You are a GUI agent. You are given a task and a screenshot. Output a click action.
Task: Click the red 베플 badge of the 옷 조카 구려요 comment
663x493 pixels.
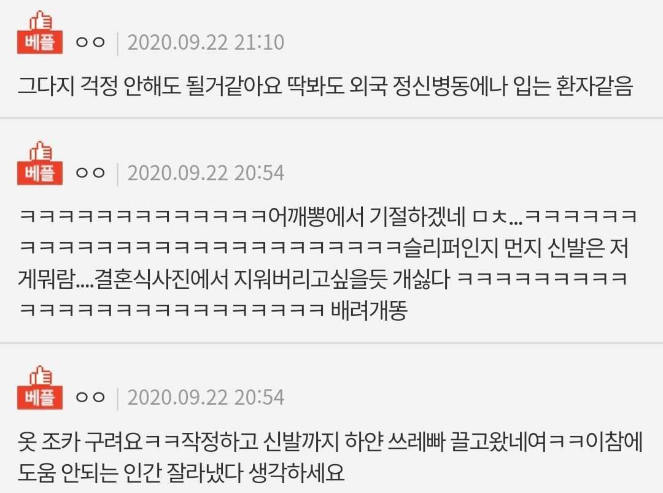(40, 397)
